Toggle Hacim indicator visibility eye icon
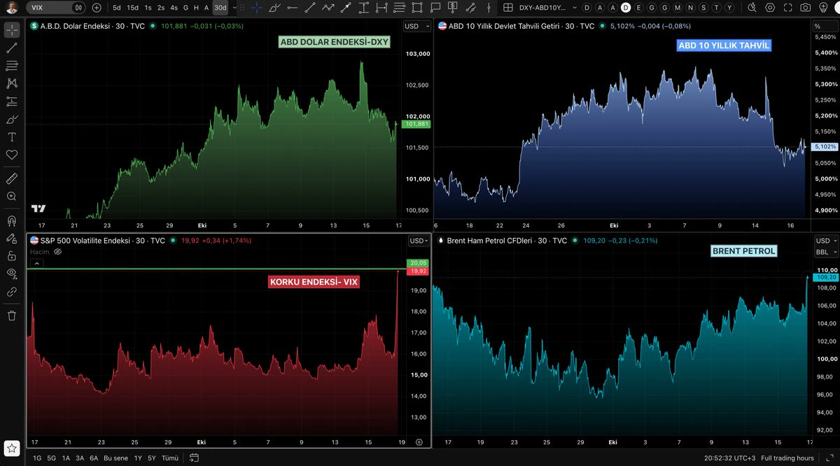This screenshot has width=840, height=466. (58, 250)
